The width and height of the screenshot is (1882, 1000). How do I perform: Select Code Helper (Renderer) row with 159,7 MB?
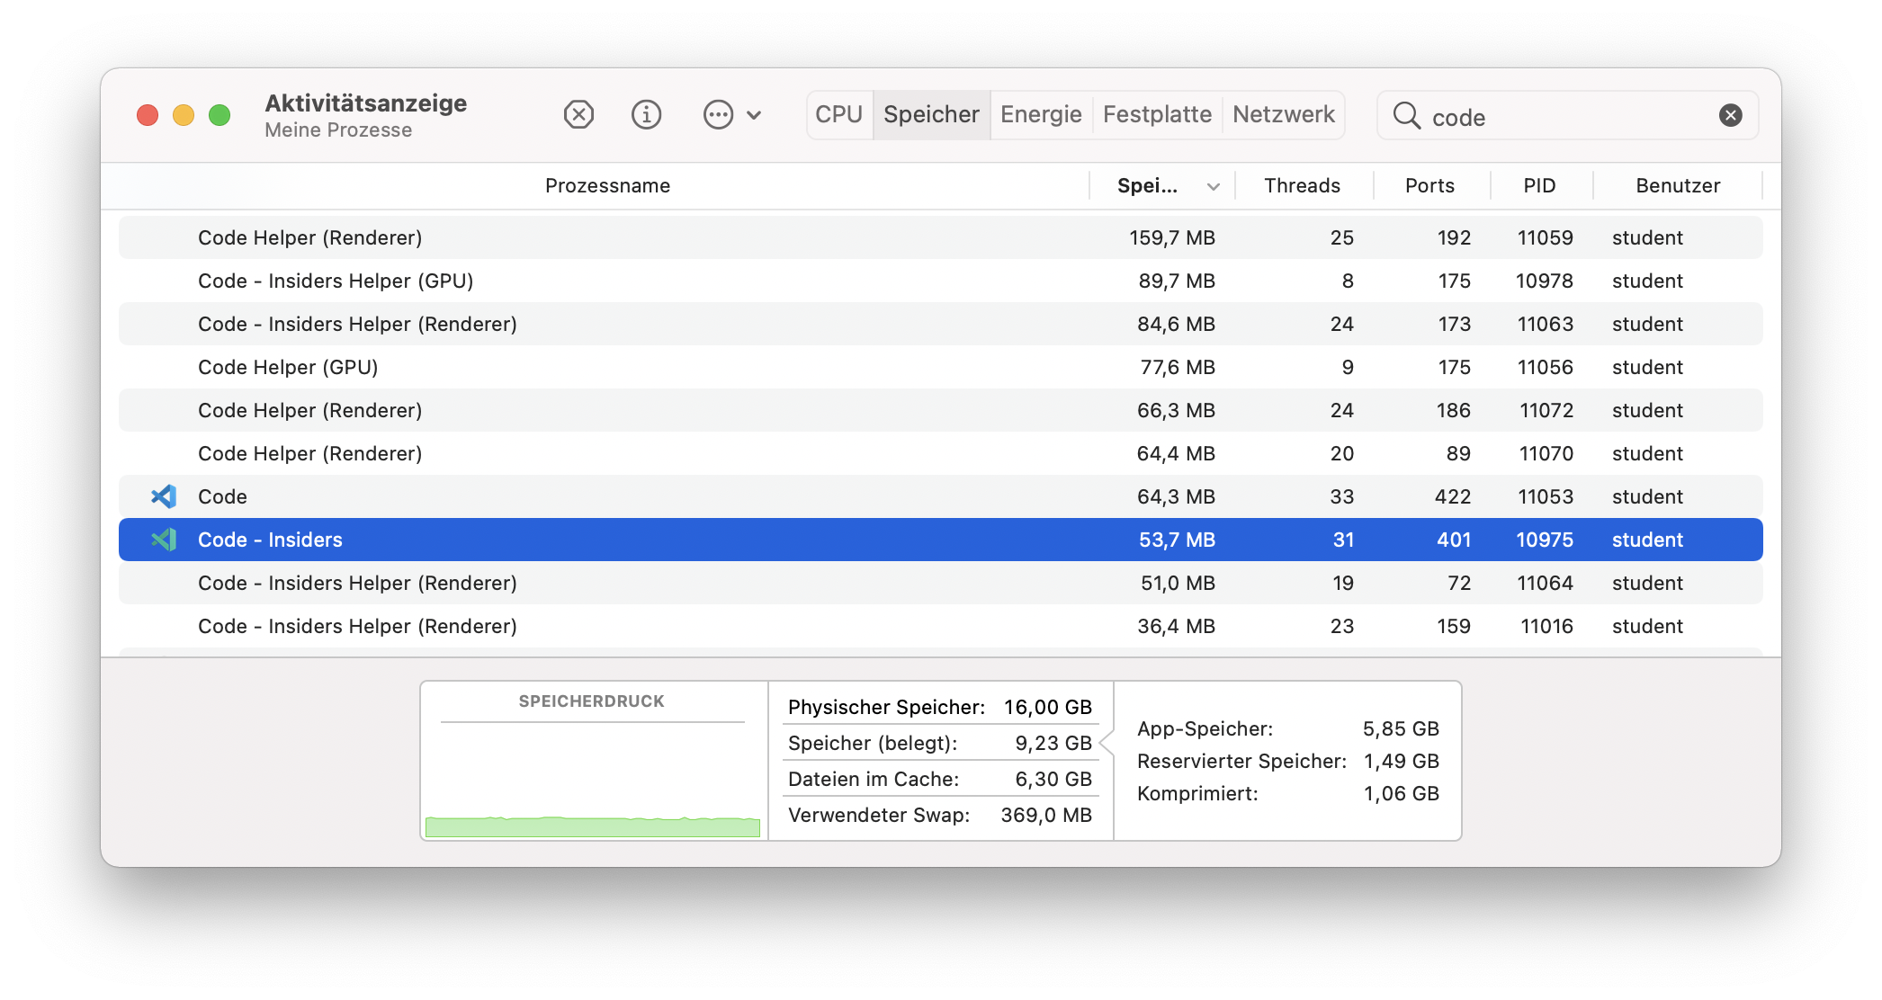coord(940,237)
